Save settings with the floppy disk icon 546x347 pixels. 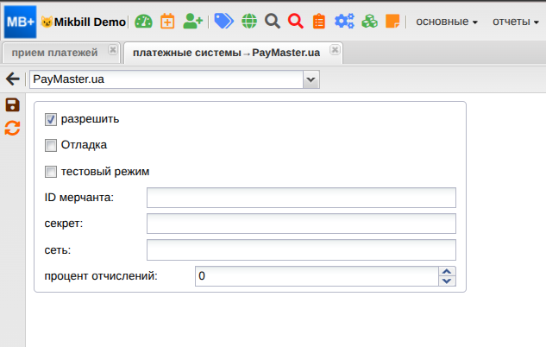click(x=13, y=104)
